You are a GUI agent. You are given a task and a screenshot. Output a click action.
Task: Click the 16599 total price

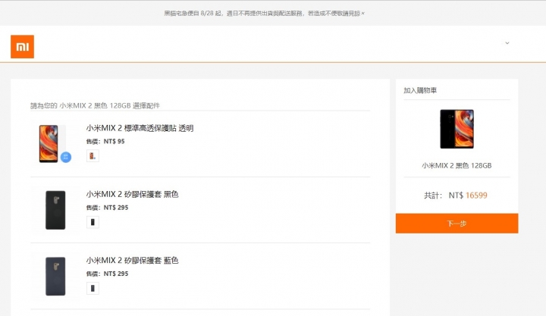pyautogui.click(x=476, y=196)
